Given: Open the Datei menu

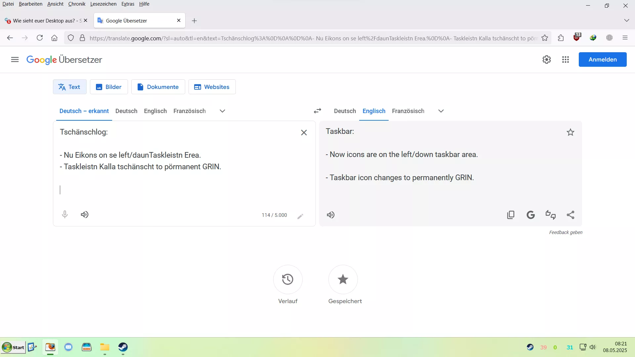Looking at the screenshot, I should (8, 4).
